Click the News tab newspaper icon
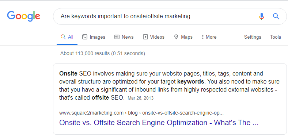Image resolution: width=288 pixels, height=135 pixels. point(117,37)
